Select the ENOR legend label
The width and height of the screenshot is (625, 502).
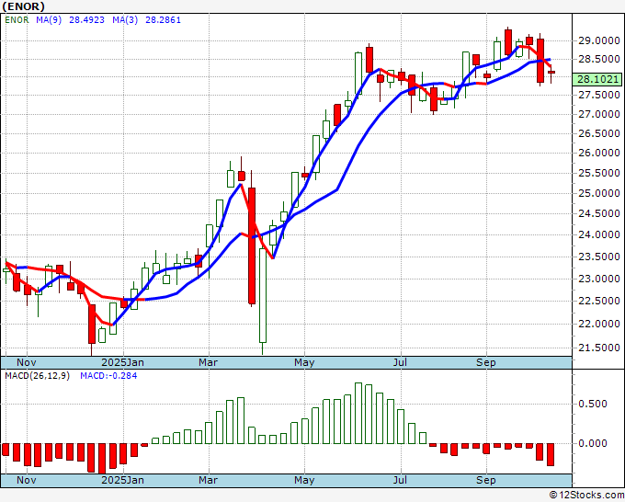tap(17, 20)
